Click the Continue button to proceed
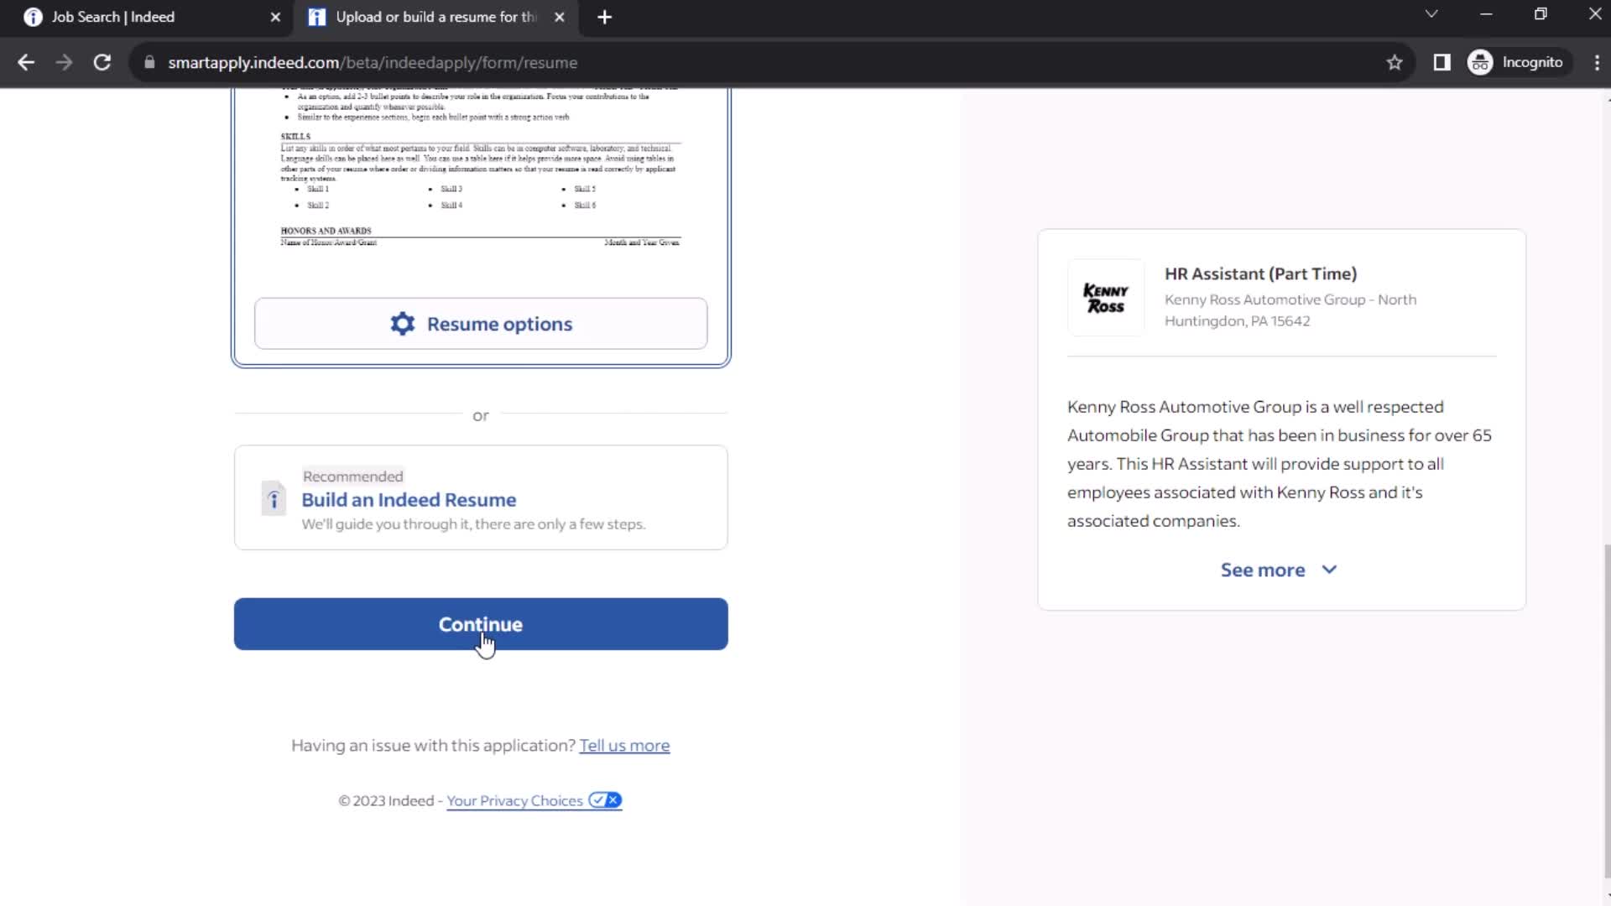 [480, 624]
